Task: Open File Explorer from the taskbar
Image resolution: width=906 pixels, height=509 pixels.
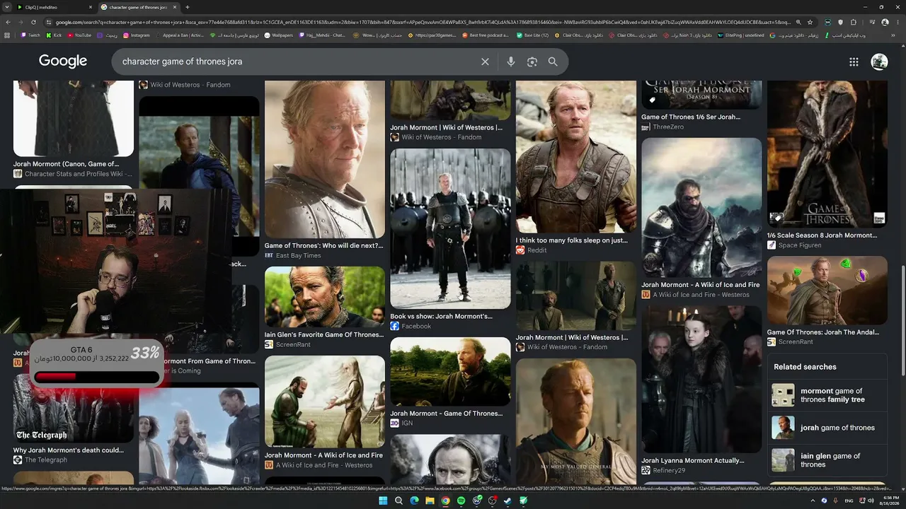Action: point(430,501)
